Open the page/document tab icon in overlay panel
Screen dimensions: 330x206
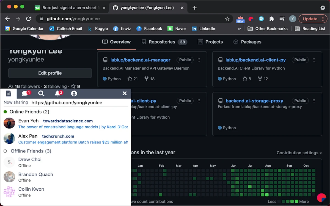pyautogui.click(x=9, y=94)
